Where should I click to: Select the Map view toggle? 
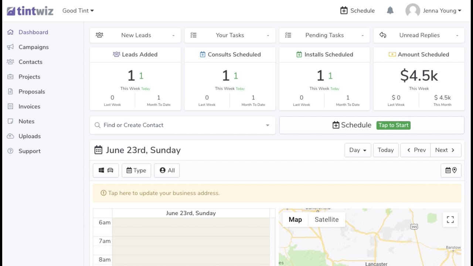click(295, 219)
